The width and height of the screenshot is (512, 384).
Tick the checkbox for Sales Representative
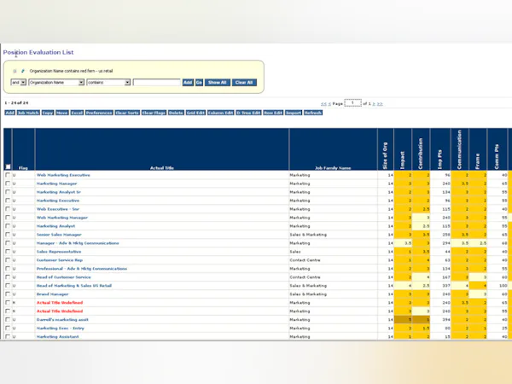point(8,252)
